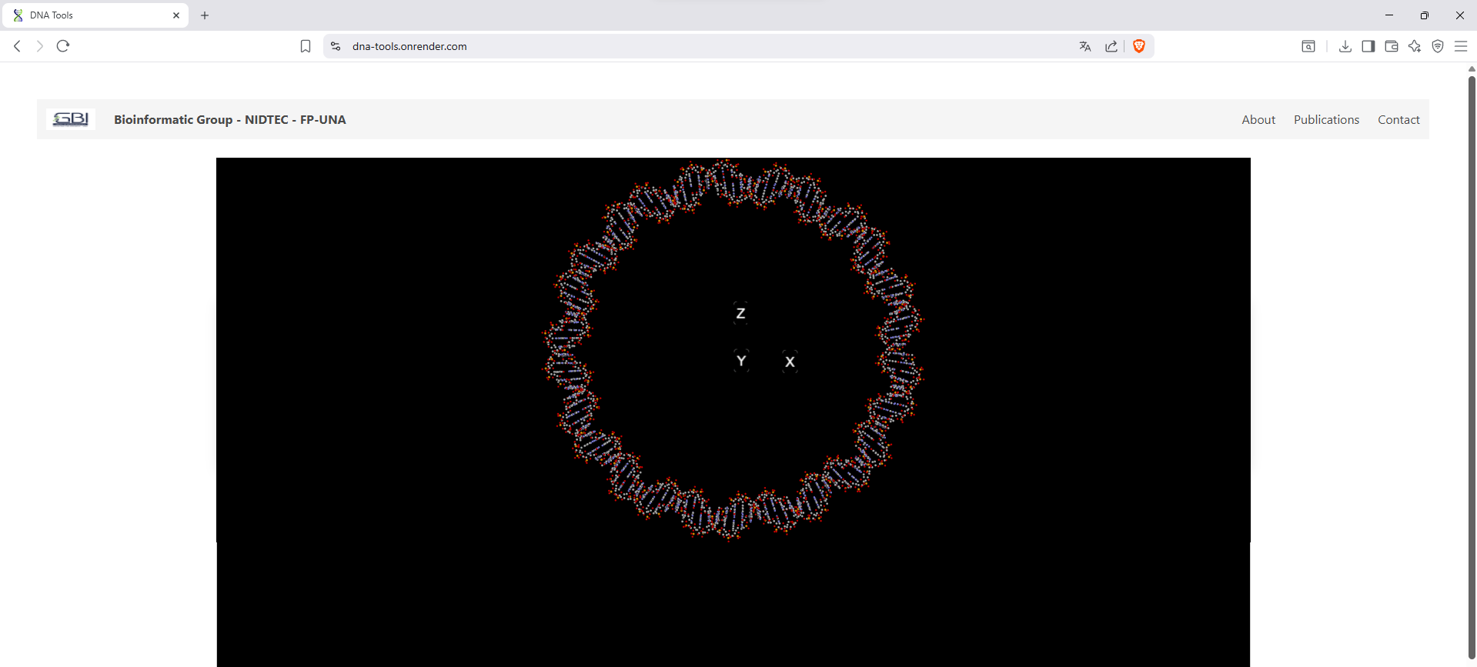The image size is (1477, 667).
Task: Open the Brave VPN shield icon
Action: coord(1437,46)
